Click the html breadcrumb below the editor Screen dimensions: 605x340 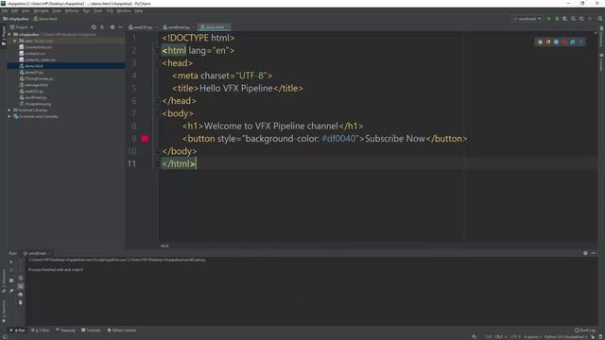(164, 246)
